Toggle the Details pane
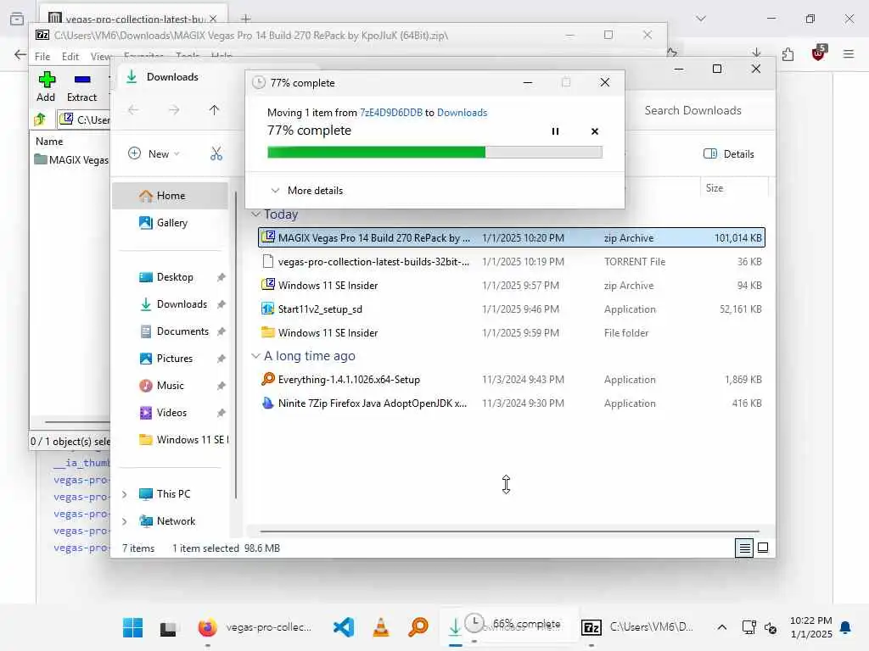869x651 pixels. click(728, 154)
